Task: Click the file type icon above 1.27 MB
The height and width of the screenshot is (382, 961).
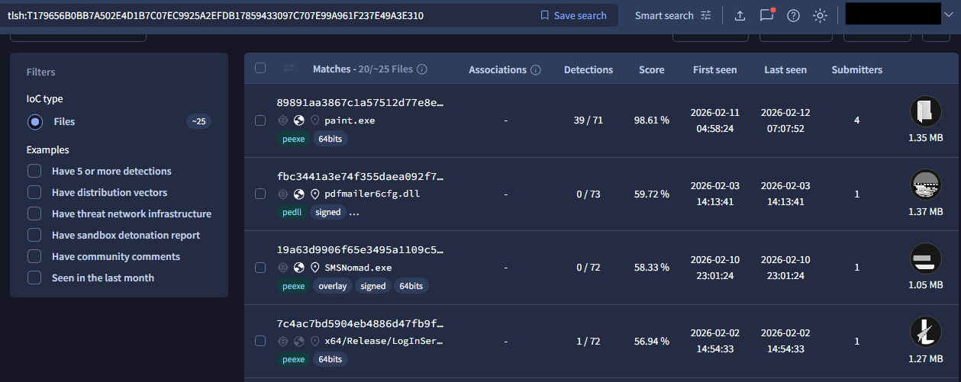Action: tap(925, 332)
